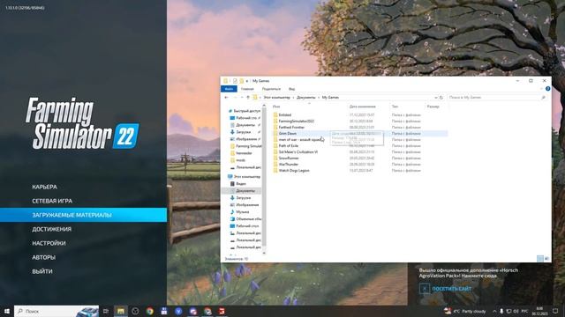Select СЕТЕВАЯ ИГРА in game menu
This screenshot has width=565, height=317.
click(x=52, y=201)
